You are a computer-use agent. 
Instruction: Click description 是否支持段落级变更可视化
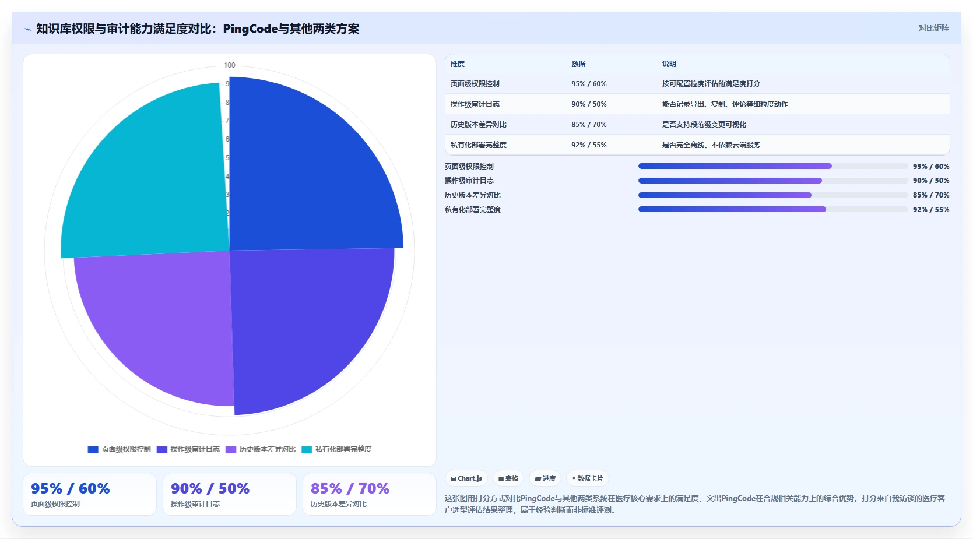click(x=704, y=125)
